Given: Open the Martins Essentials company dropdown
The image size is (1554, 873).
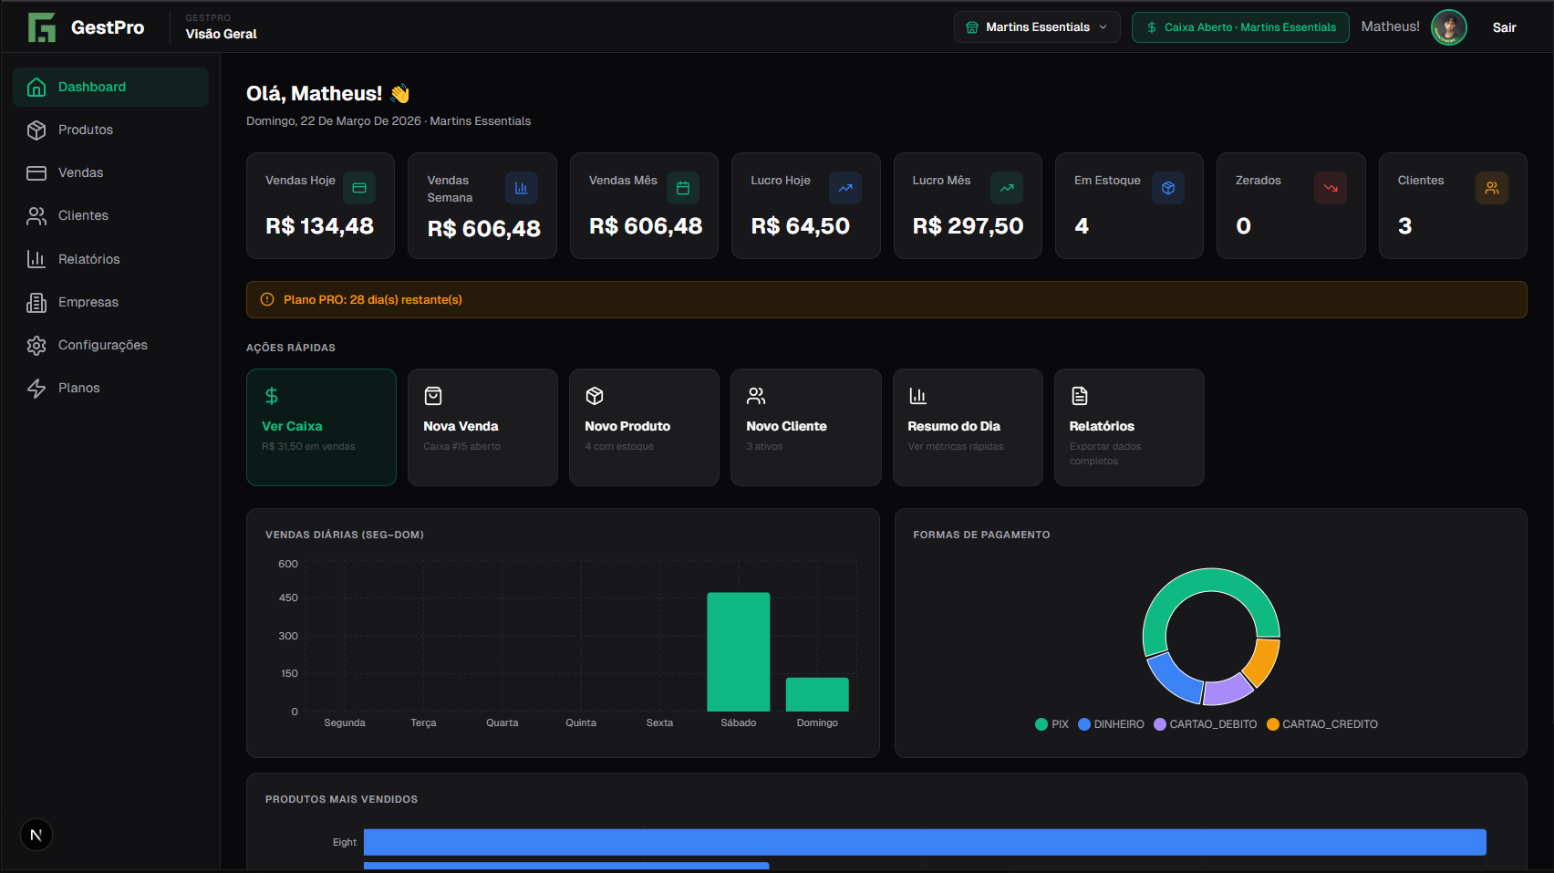Looking at the screenshot, I should [x=1037, y=27].
